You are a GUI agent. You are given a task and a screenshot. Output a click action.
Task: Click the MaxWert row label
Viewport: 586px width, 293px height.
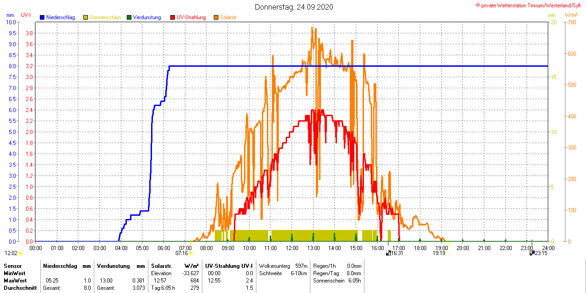click(16, 280)
